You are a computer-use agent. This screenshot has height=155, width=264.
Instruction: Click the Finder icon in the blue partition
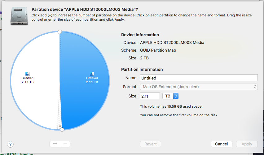[92, 74]
